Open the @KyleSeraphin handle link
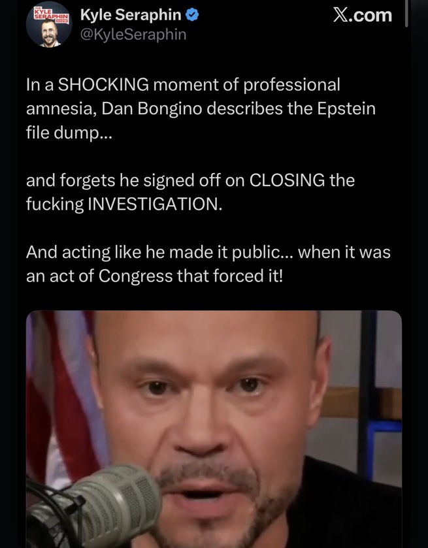Screen dimensions: 428x548 click(133, 35)
